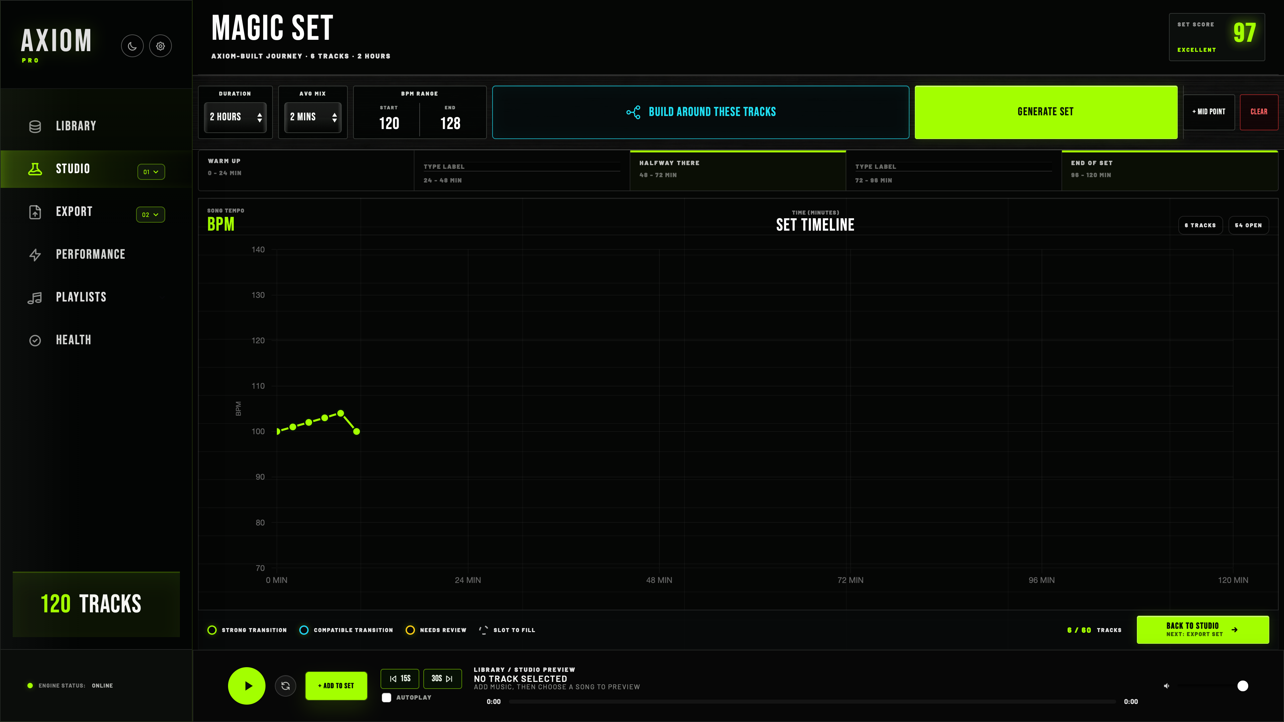Click the Library database icon
Viewport: 1284px width, 722px height.
(x=35, y=127)
